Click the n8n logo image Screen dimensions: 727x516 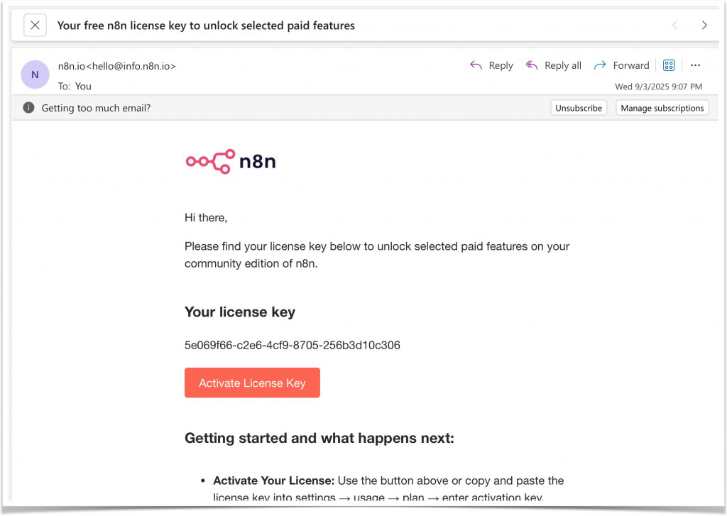pos(231,161)
